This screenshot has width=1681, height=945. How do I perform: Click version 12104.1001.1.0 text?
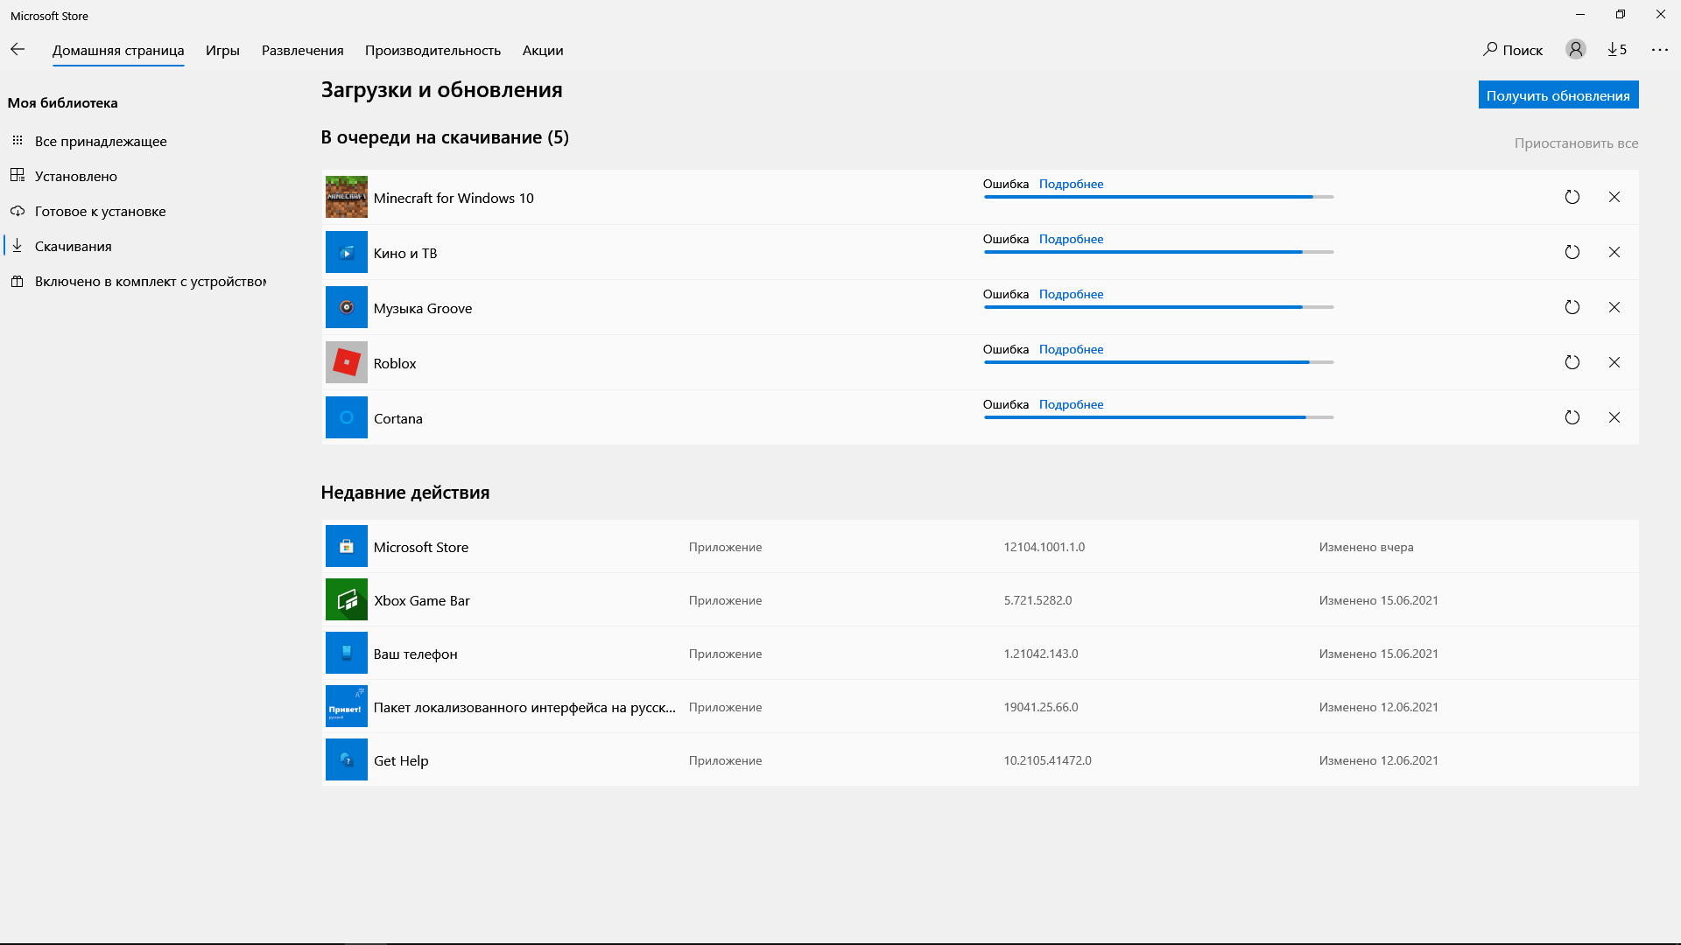pyautogui.click(x=1044, y=547)
